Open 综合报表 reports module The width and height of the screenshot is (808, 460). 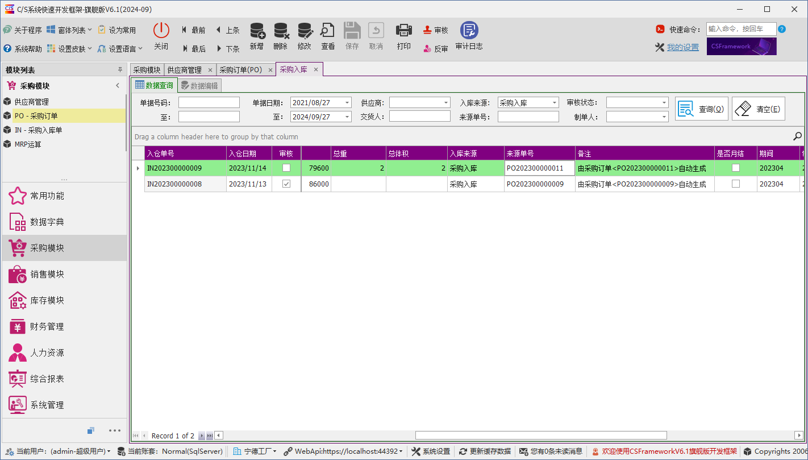pos(64,379)
